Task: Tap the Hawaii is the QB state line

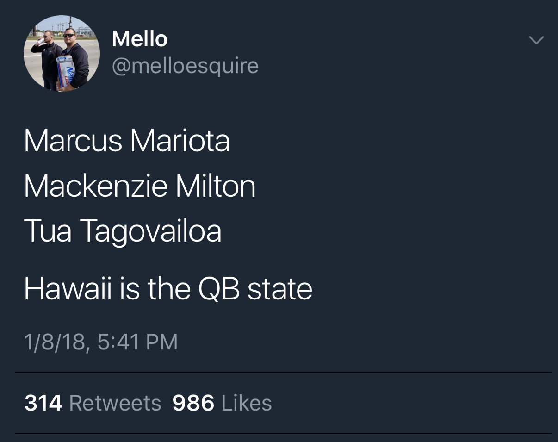Action: [x=168, y=289]
